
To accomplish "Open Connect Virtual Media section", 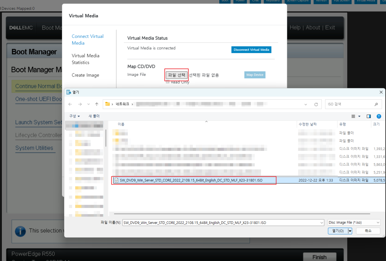I will point(88,40).
